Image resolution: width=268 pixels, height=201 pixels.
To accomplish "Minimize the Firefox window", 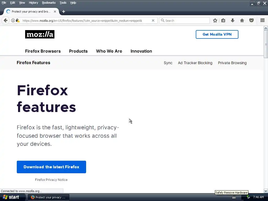I will tap(252, 3).
